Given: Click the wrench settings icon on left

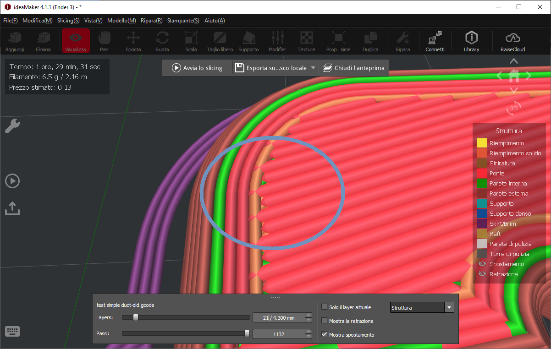Looking at the screenshot, I should coord(12,126).
